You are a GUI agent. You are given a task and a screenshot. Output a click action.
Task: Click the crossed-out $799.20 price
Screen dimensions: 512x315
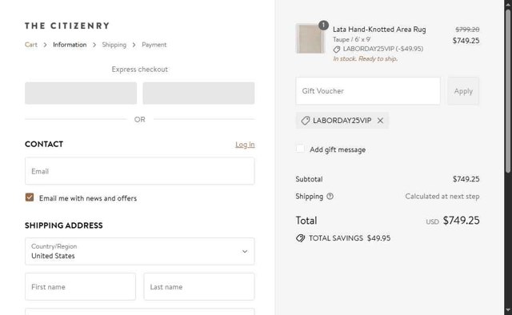click(x=467, y=30)
